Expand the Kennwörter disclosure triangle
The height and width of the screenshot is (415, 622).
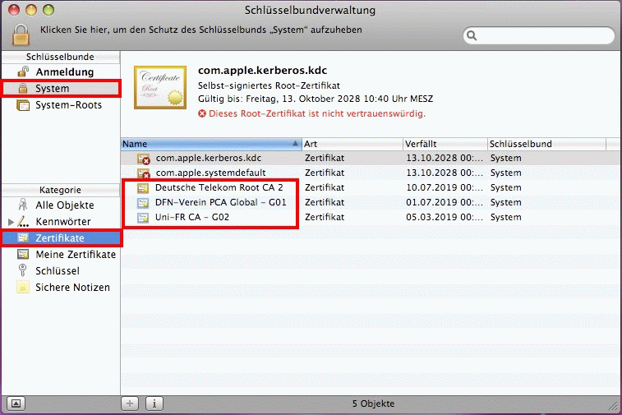click(x=11, y=221)
